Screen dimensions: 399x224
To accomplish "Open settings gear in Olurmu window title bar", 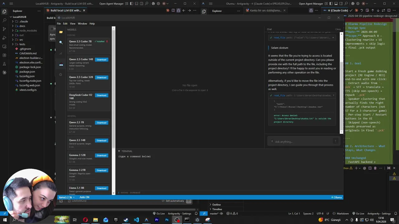I will pos(358,4).
